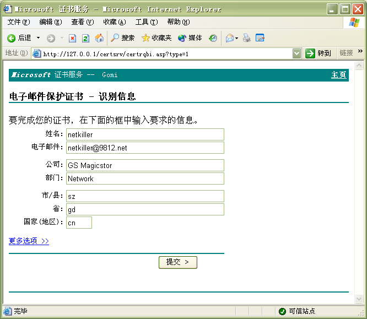Open the 工具(T) menu
This screenshot has height=319, width=367.
[x=147, y=22]
